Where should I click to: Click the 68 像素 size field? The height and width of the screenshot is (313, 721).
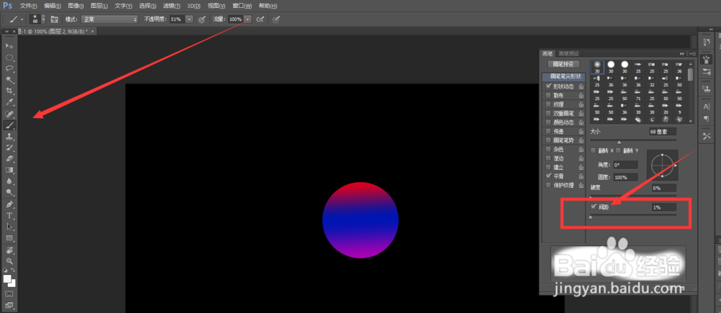point(663,132)
